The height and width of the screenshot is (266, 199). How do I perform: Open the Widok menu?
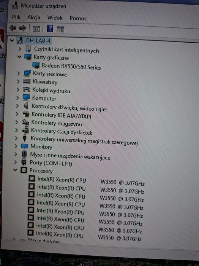tap(55, 18)
